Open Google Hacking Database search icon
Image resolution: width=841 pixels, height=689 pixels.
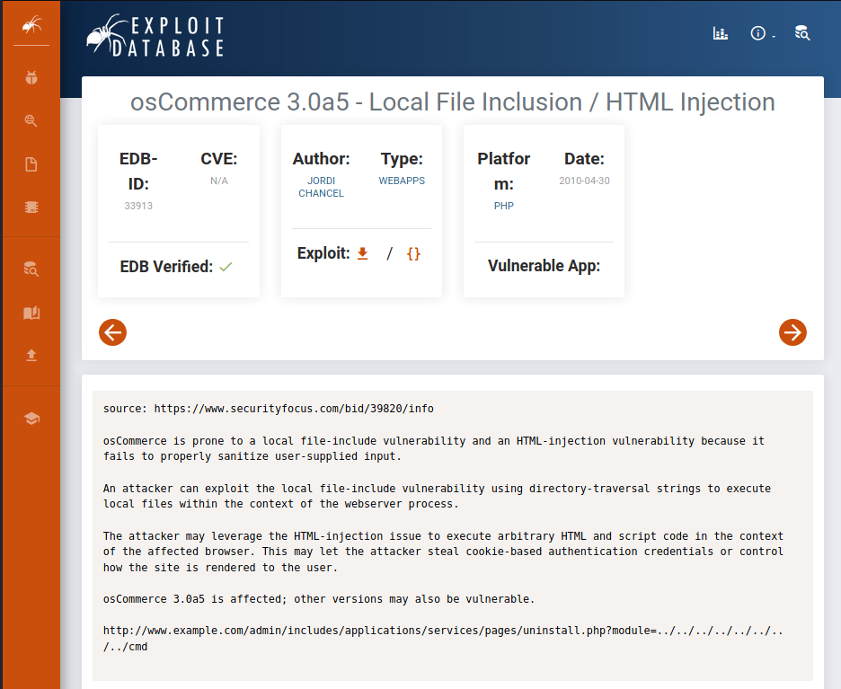(31, 121)
